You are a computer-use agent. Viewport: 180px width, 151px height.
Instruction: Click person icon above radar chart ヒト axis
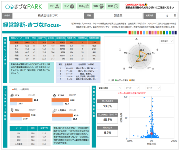[x=136, y=39]
